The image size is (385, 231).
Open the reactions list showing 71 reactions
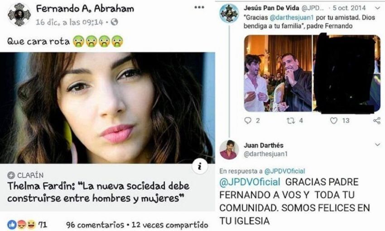tap(27, 225)
